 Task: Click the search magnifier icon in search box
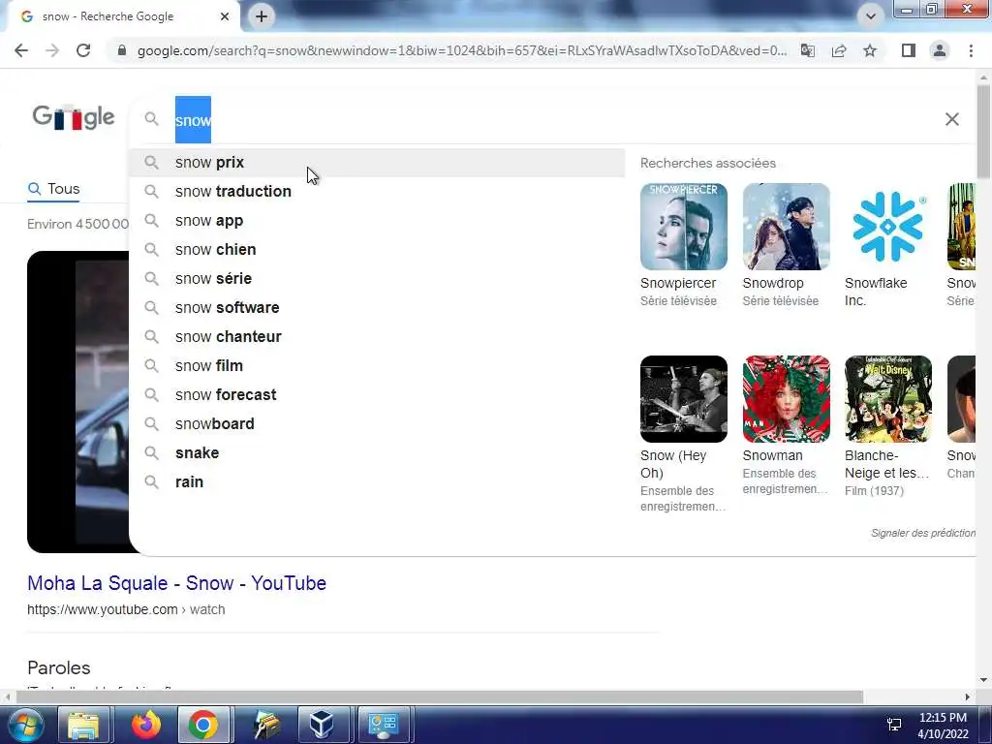(151, 118)
